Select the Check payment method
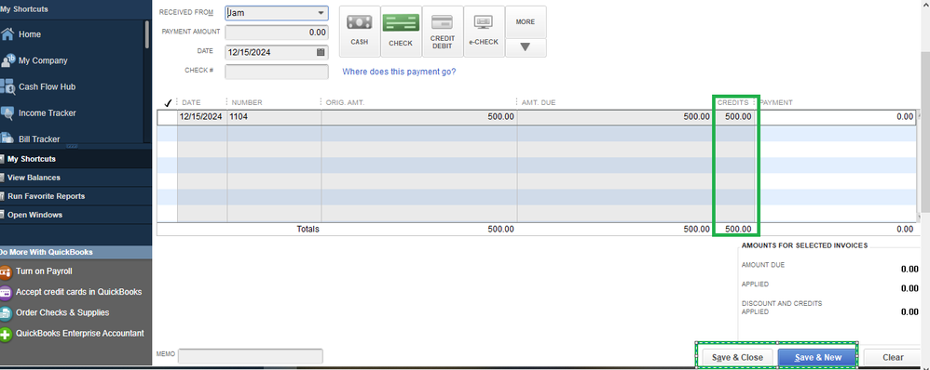The width and height of the screenshot is (930, 370). click(401, 32)
